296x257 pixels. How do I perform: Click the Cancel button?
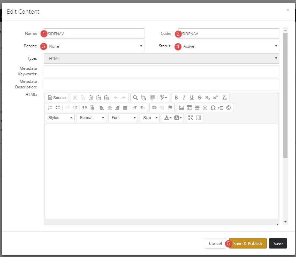(215, 243)
